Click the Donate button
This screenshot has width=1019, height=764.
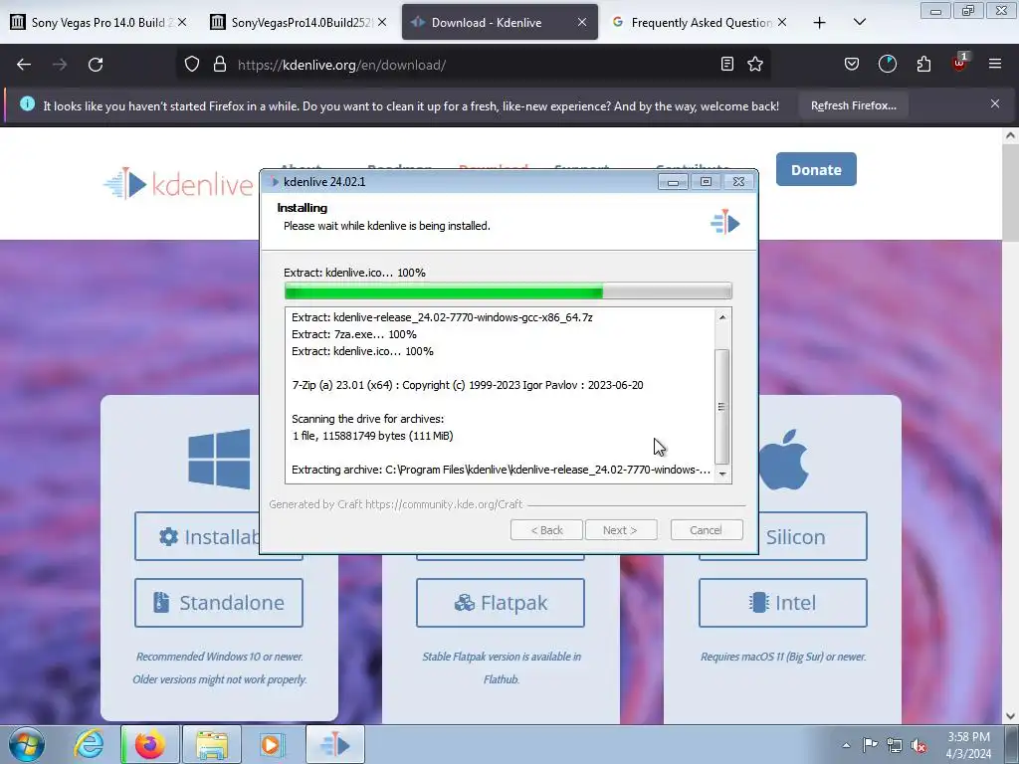[816, 169]
